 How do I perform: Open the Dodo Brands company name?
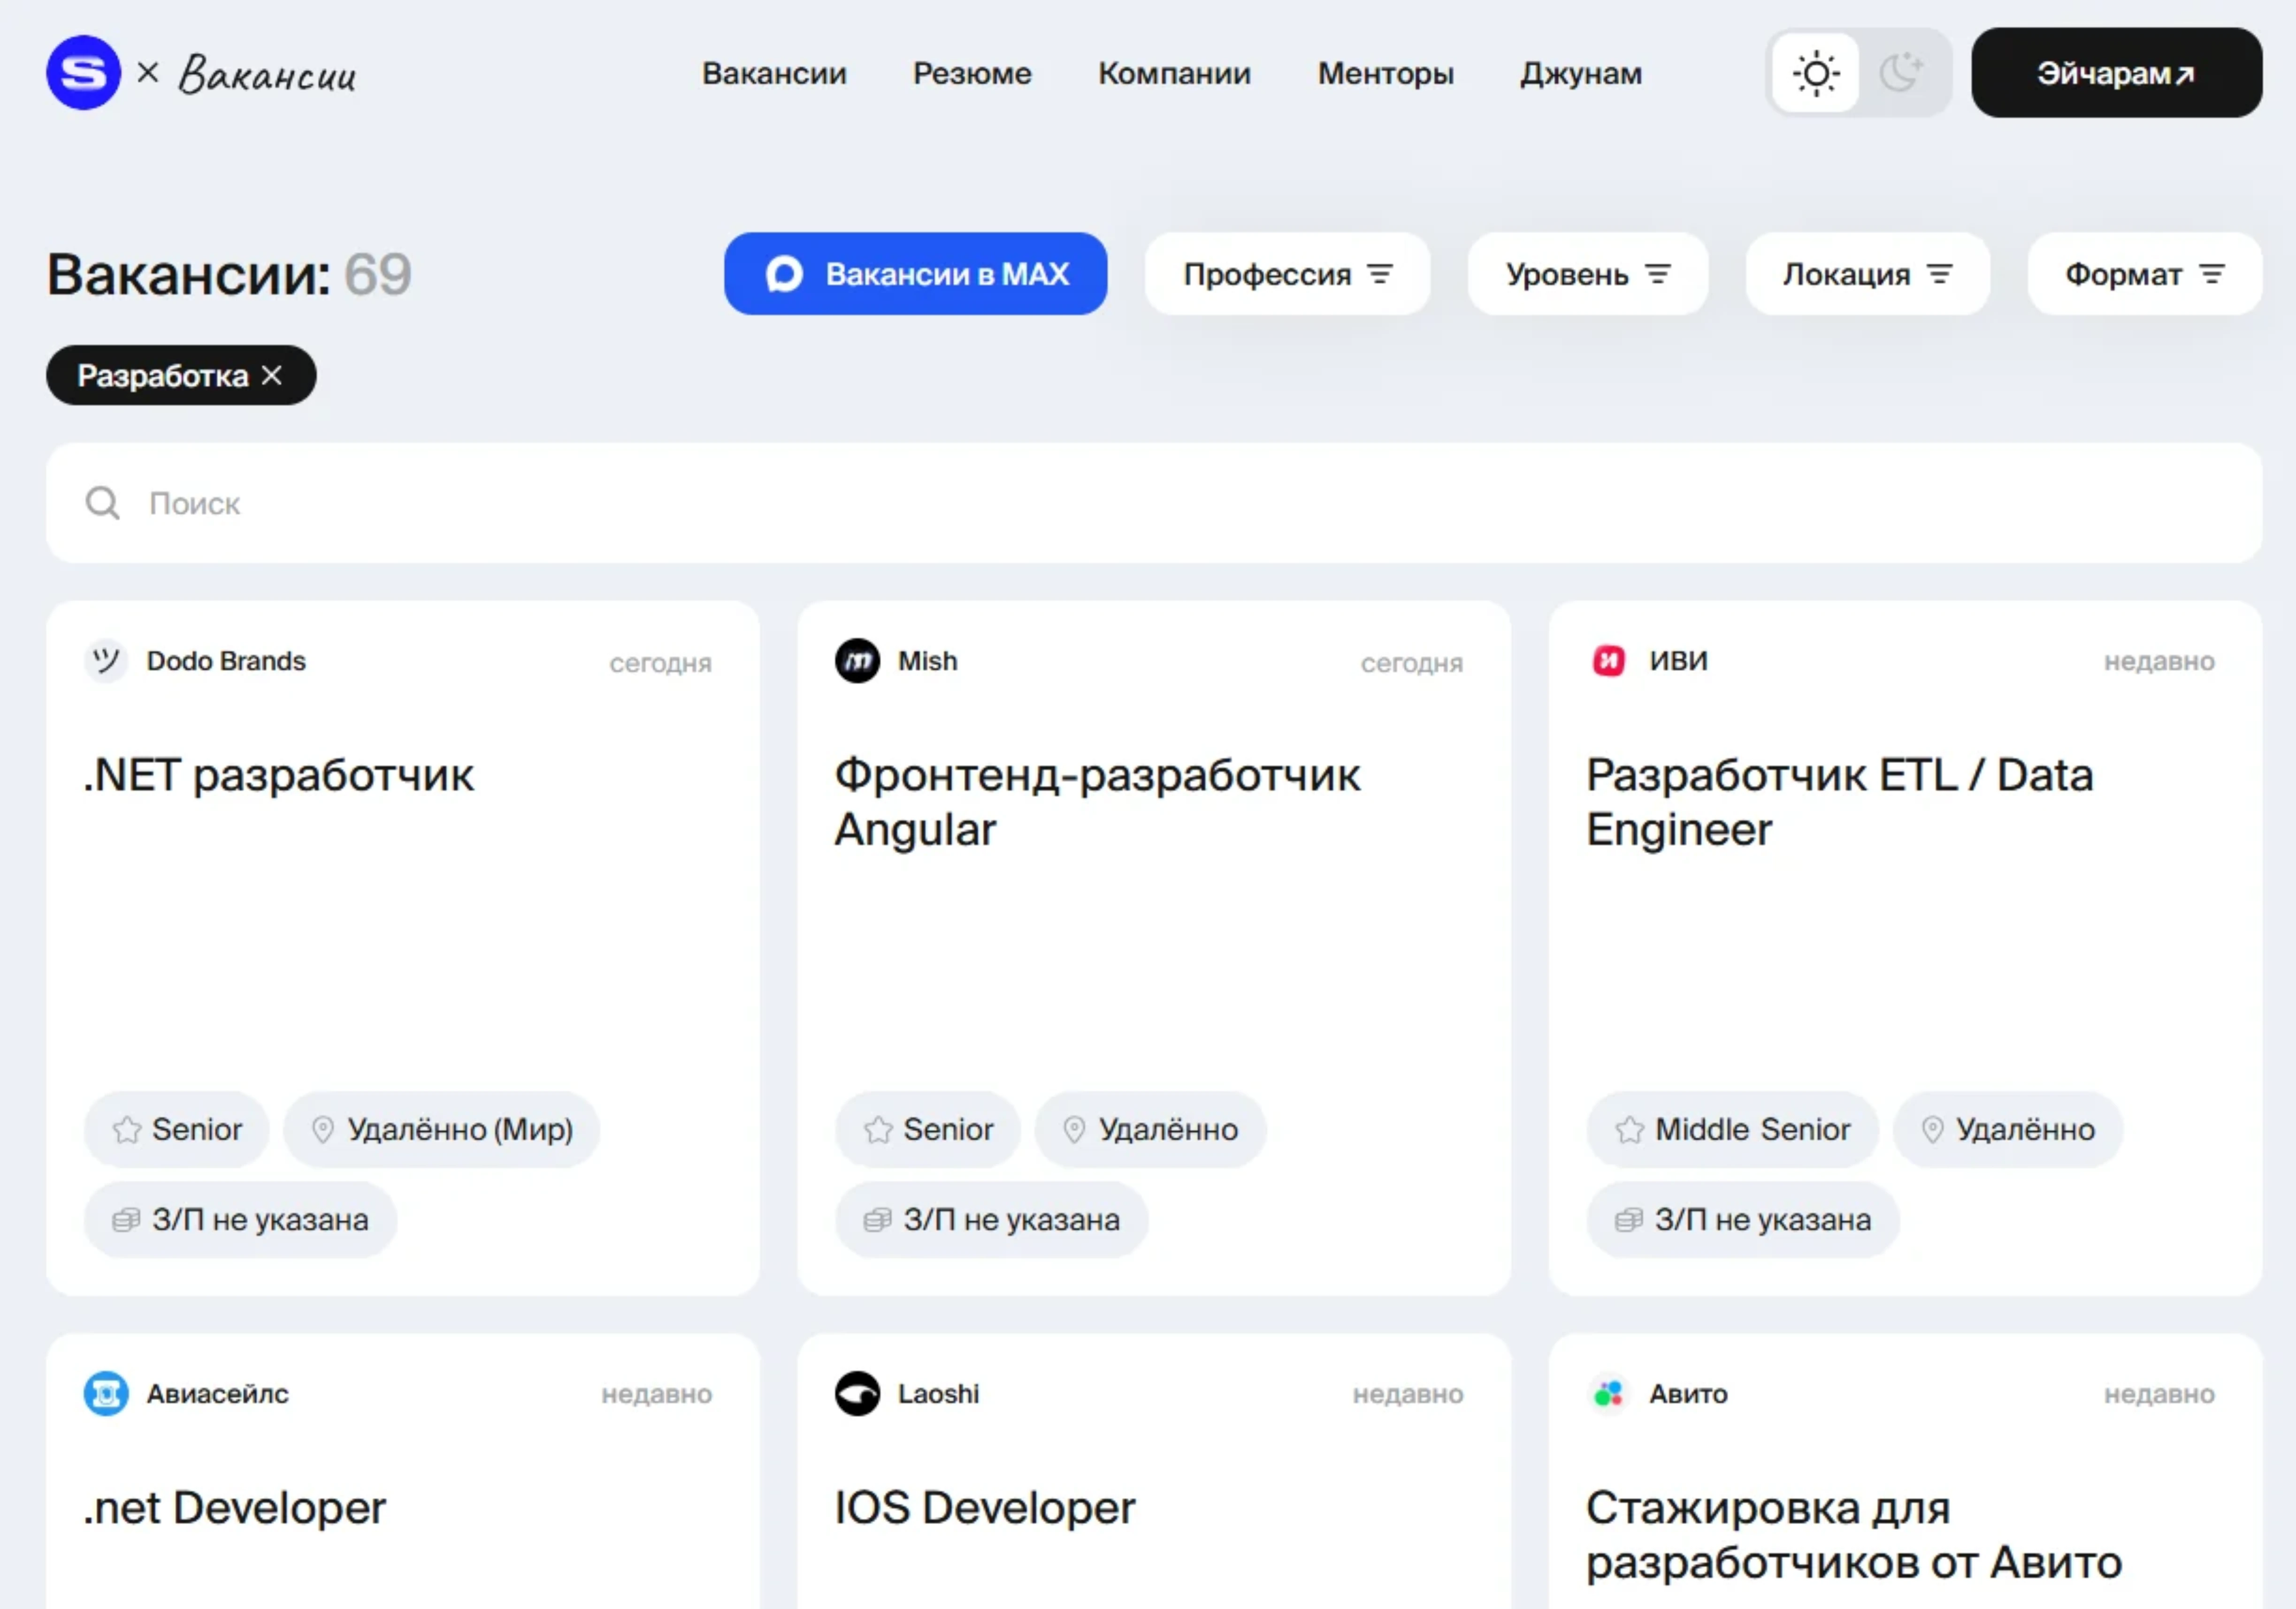(226, 661)
